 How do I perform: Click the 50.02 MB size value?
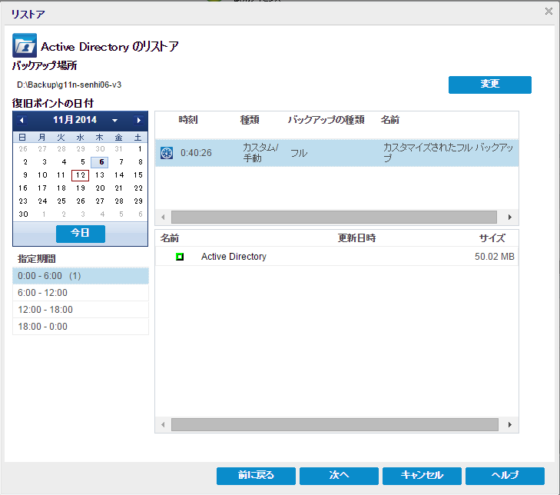[x=494, y=257]
